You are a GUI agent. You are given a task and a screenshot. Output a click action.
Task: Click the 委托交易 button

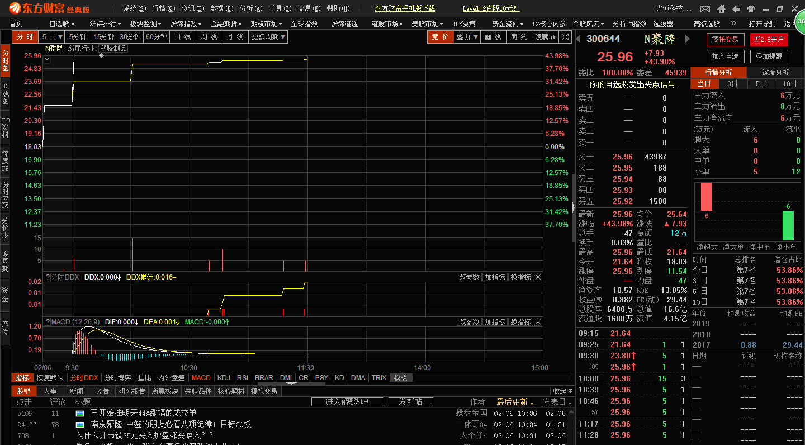coord(725,40)
